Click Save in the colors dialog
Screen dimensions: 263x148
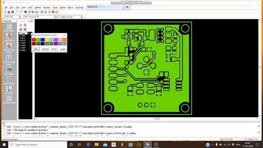click(x=54, y=49)
